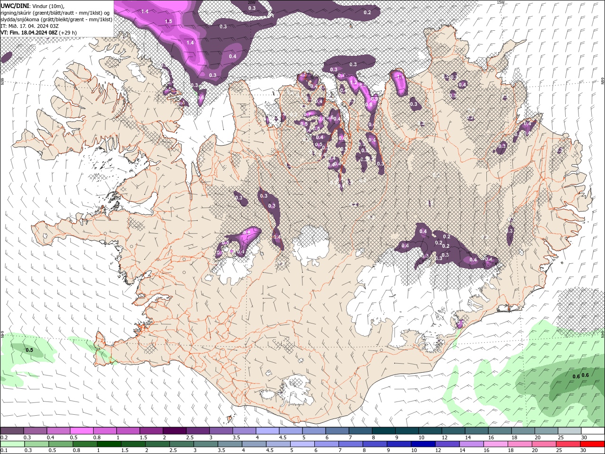Pick the darkest green swatch labeled 1 in the bottom legend row

[109, 444]
